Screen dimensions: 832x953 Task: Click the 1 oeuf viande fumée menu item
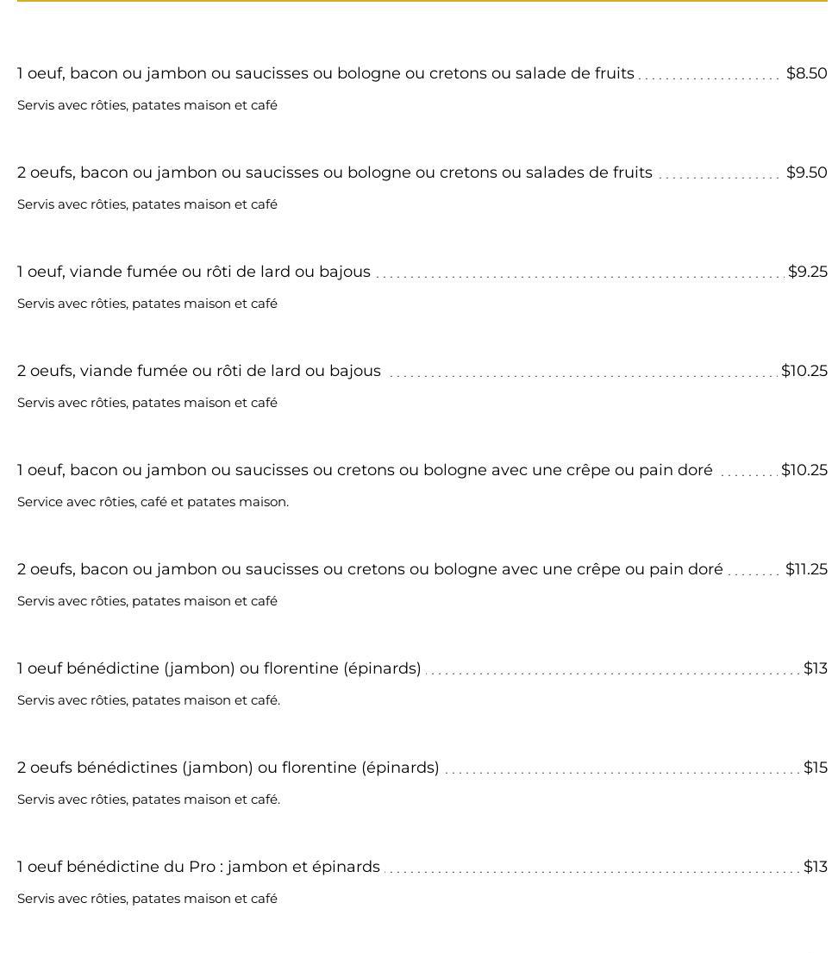(194, 272)
